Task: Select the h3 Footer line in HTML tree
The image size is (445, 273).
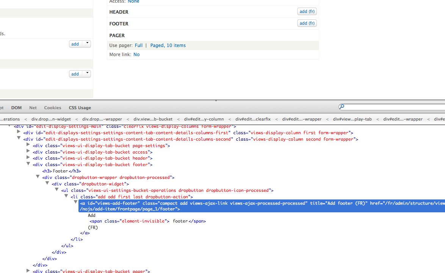Action: pyautogui.click(x=61, y=171)
